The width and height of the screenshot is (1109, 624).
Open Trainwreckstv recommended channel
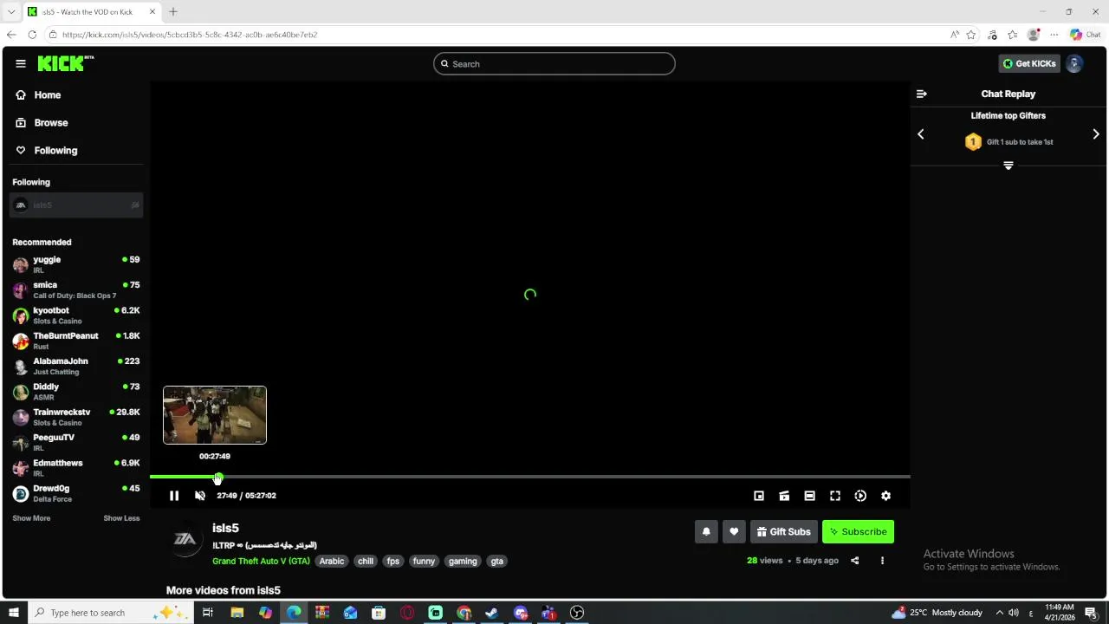click(76, 417)
